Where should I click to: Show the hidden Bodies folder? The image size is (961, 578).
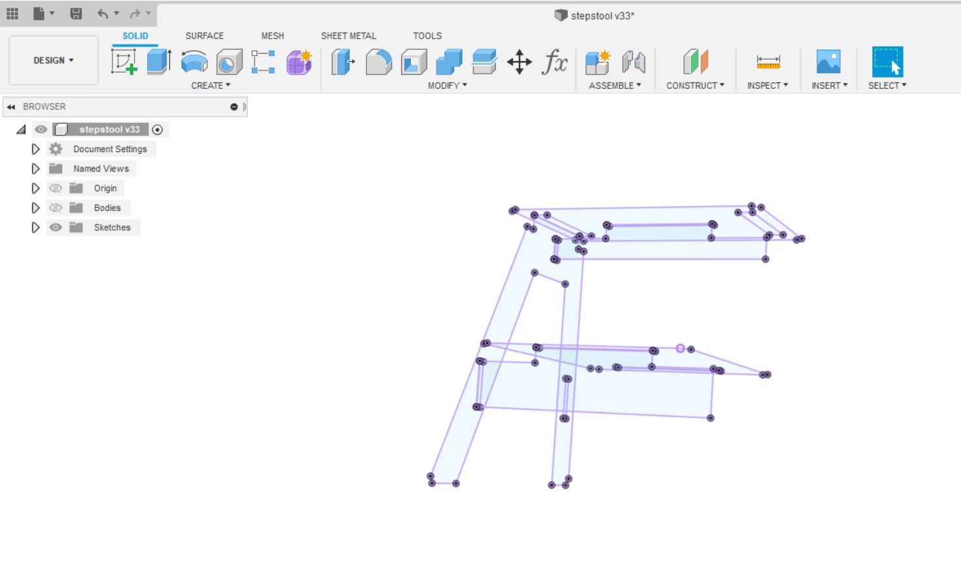click(x=56, y=208)
